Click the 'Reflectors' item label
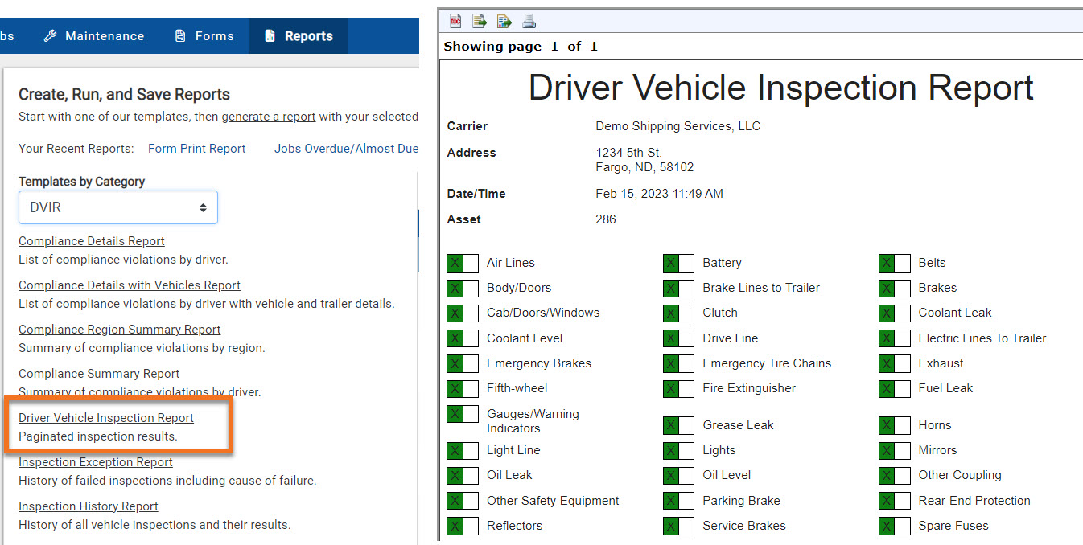The height and width of the screenshot is (545, 1083). tap(514, 526)
